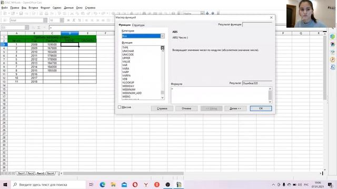Click the sheet horizontal scrollbar thumb
This screenshot has height=189, width=337.
tap(123, 173)
